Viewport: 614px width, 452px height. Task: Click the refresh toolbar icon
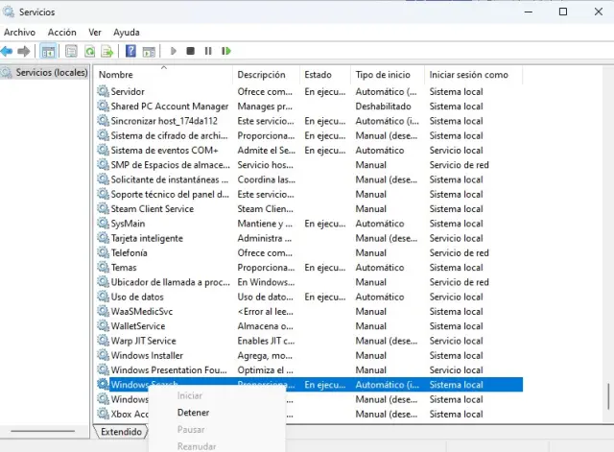click(90, 51)
